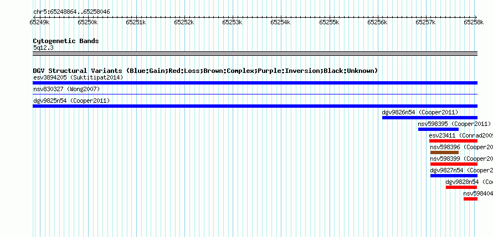Click the nsv598404 variant label
Screen dimensions: 493x237
click(478, 193)
